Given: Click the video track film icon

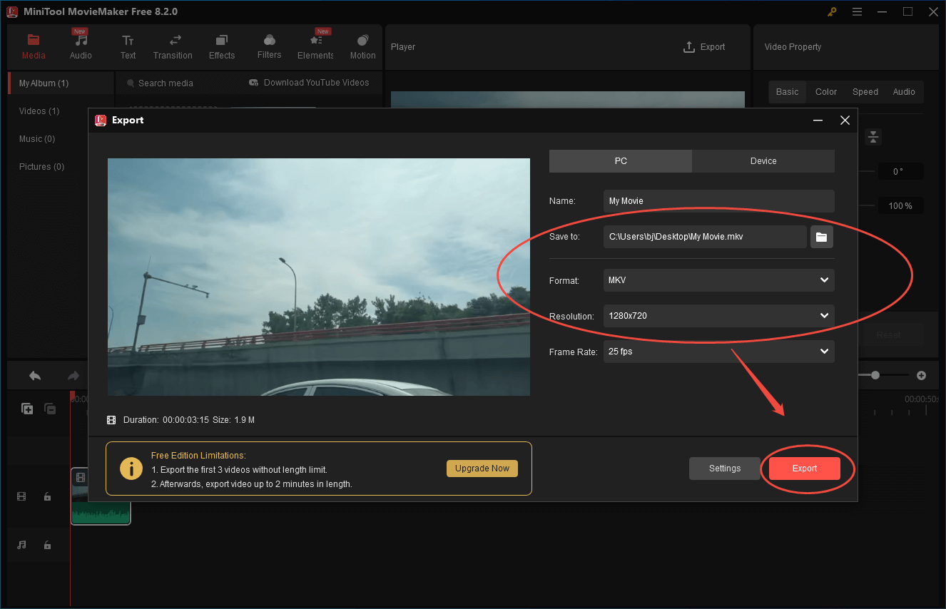Looking at the screenshot, I should [21, 496].
